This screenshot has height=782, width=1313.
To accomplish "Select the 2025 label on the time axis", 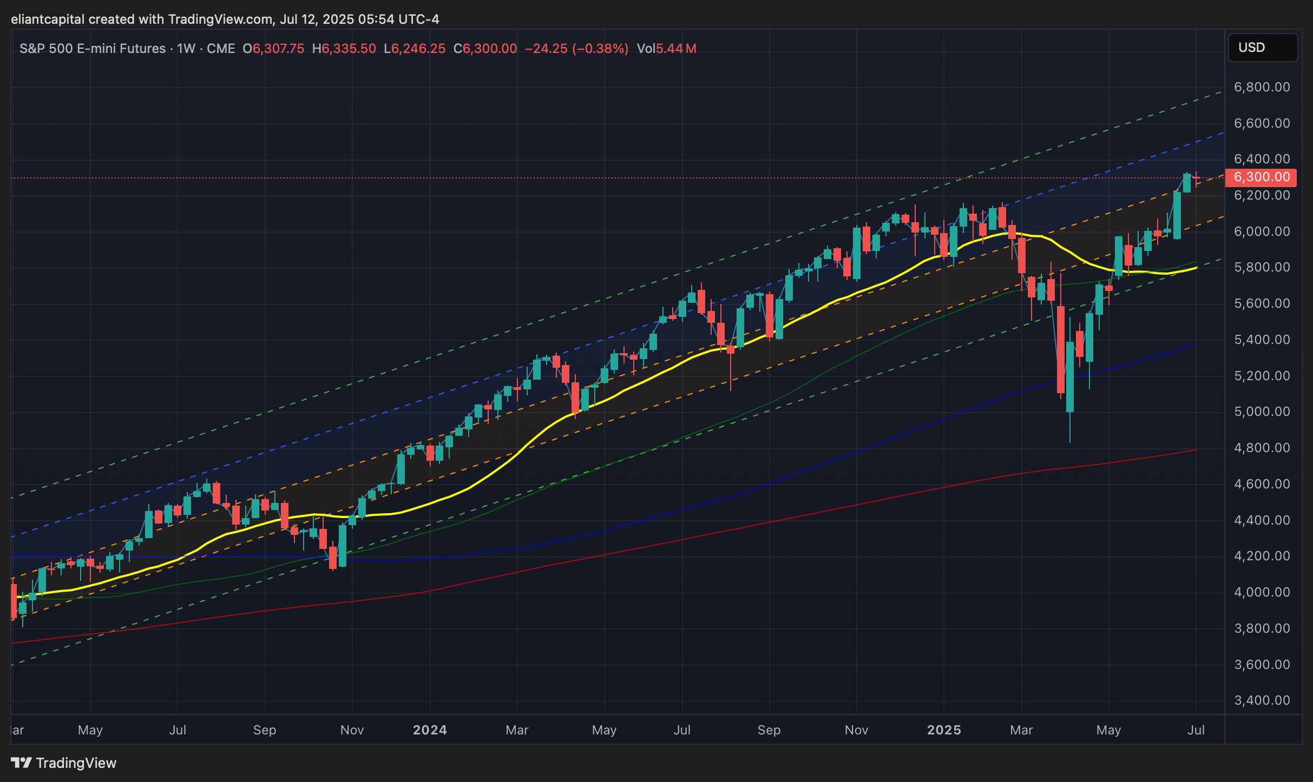I will 944,730.
